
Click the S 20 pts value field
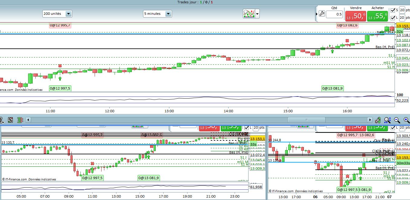coord(402,10)
